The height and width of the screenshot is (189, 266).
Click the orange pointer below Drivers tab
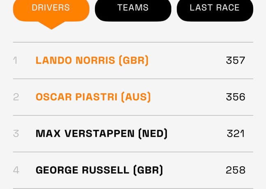point(51,25)
